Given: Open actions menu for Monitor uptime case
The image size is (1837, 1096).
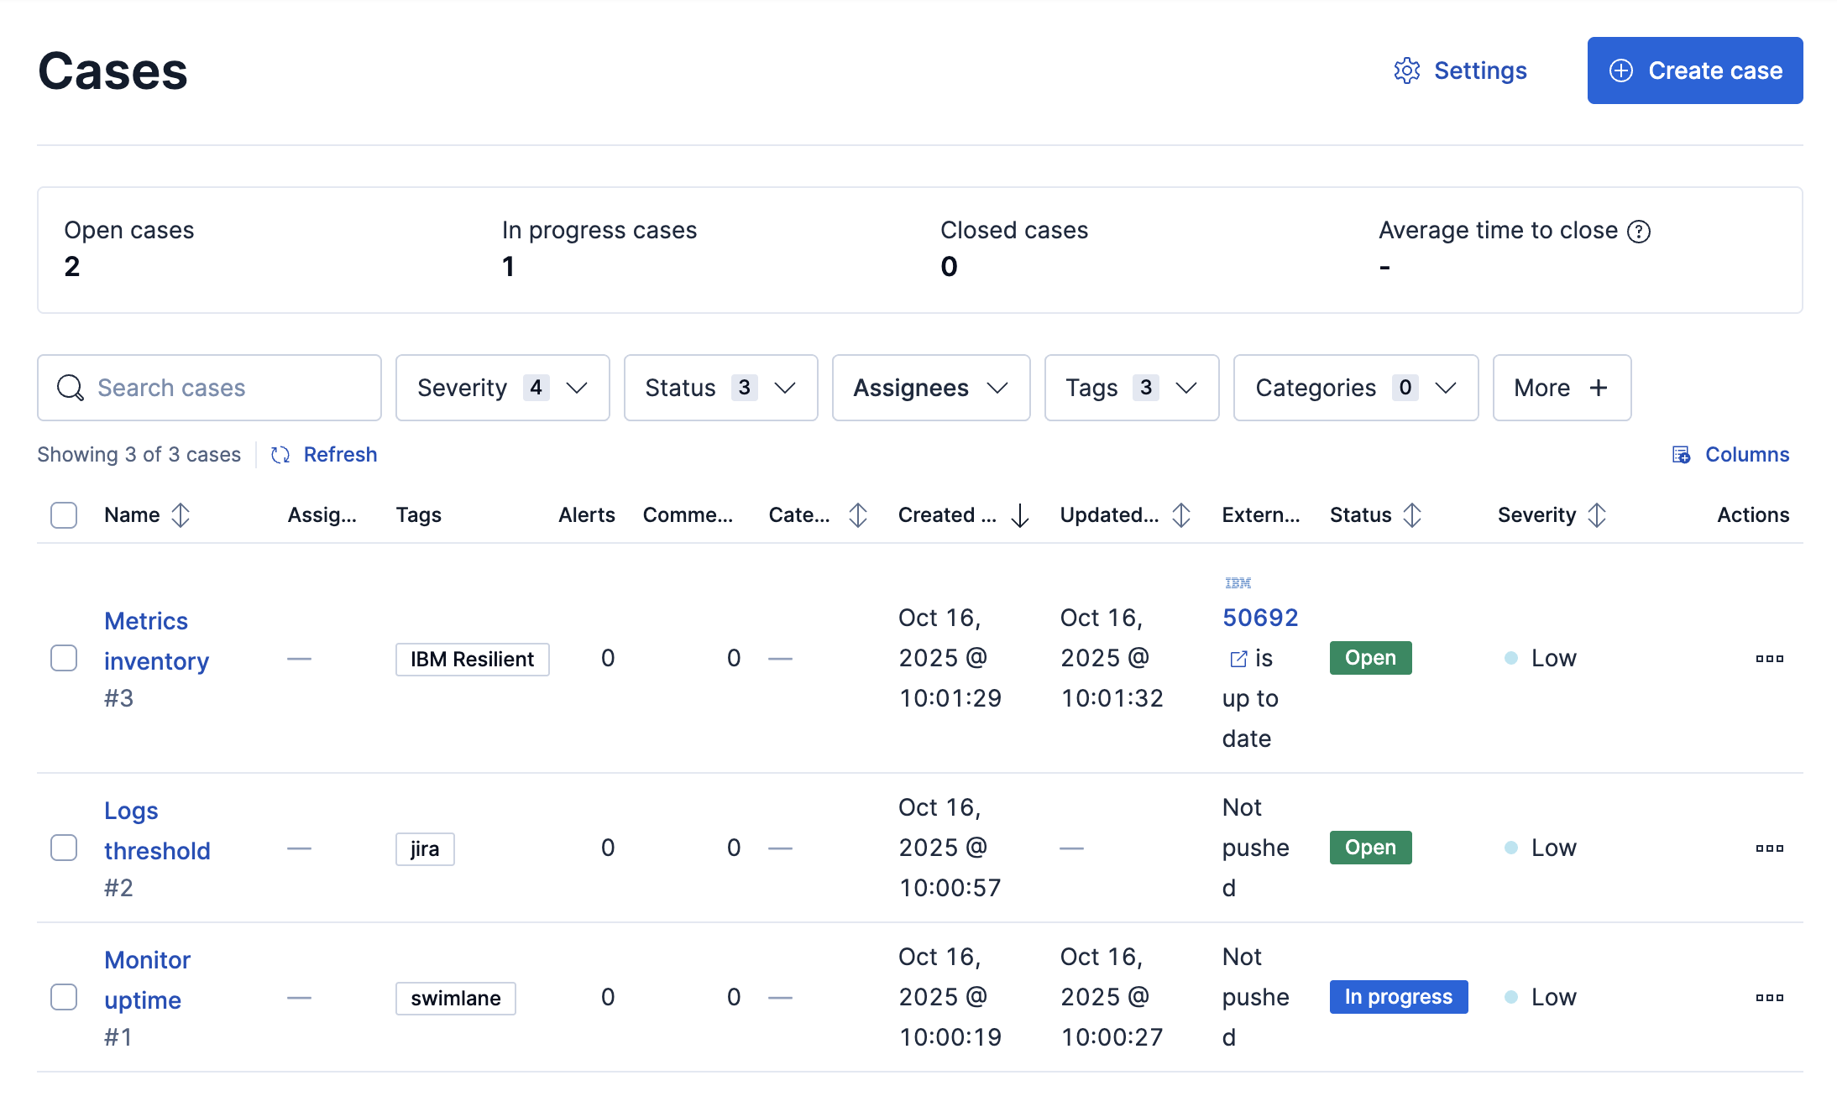Looking at the screenshot, I should pyautogui.click(x=1769, y=997).
